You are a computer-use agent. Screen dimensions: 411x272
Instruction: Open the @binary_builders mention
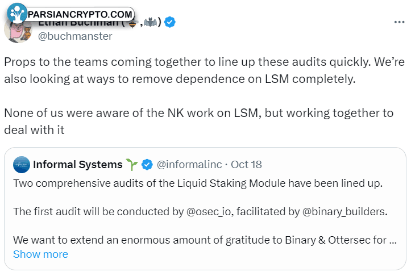(341, 211)
